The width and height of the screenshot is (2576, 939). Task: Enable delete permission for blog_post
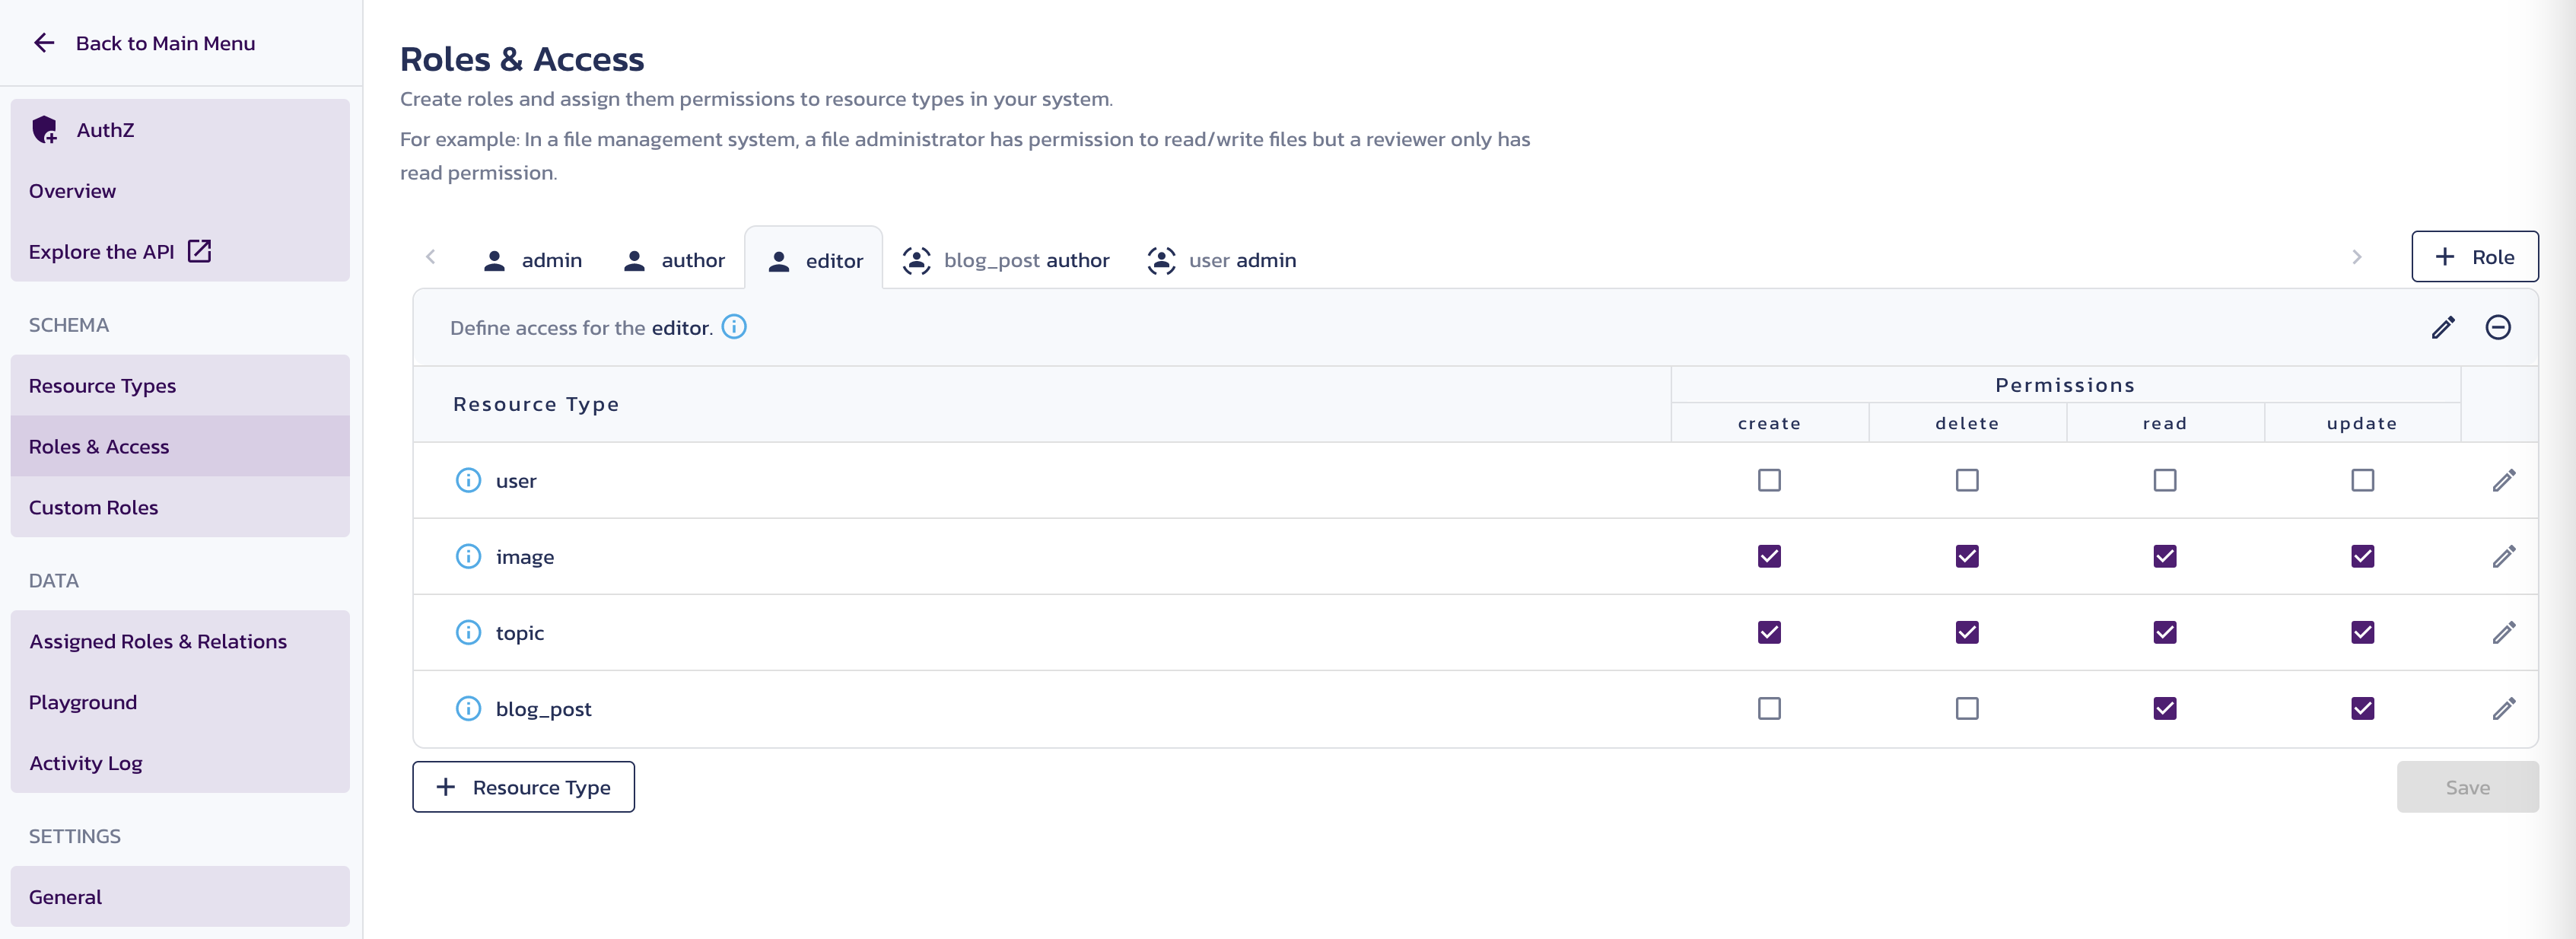pyautogui.click(x=1967, y=707)
